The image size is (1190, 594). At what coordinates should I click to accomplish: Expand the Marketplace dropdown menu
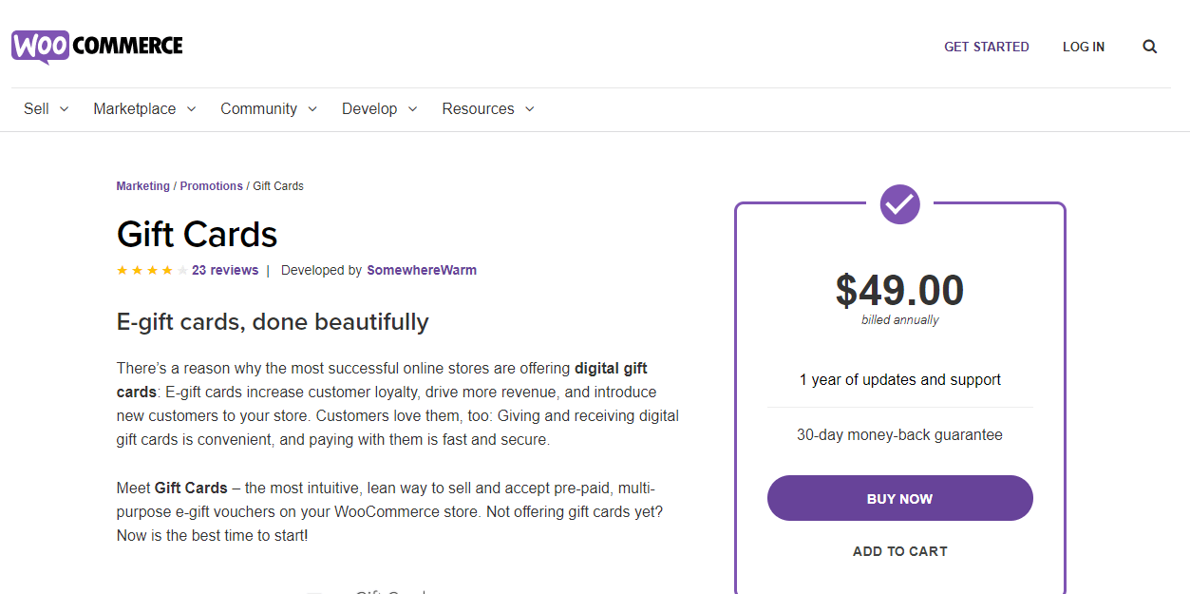(x=144, y=109)
